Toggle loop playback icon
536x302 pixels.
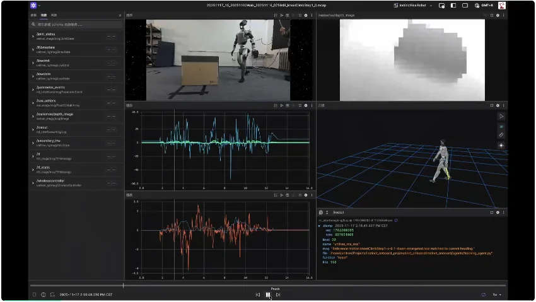pyautogui.click(x=484, y=294)
